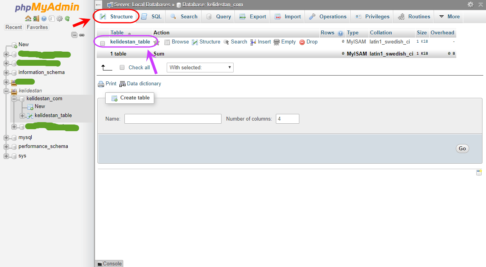486x267 pixels.
Task: Hide the navigation panel with the left arrow icon
Action: tap(99, 5)
